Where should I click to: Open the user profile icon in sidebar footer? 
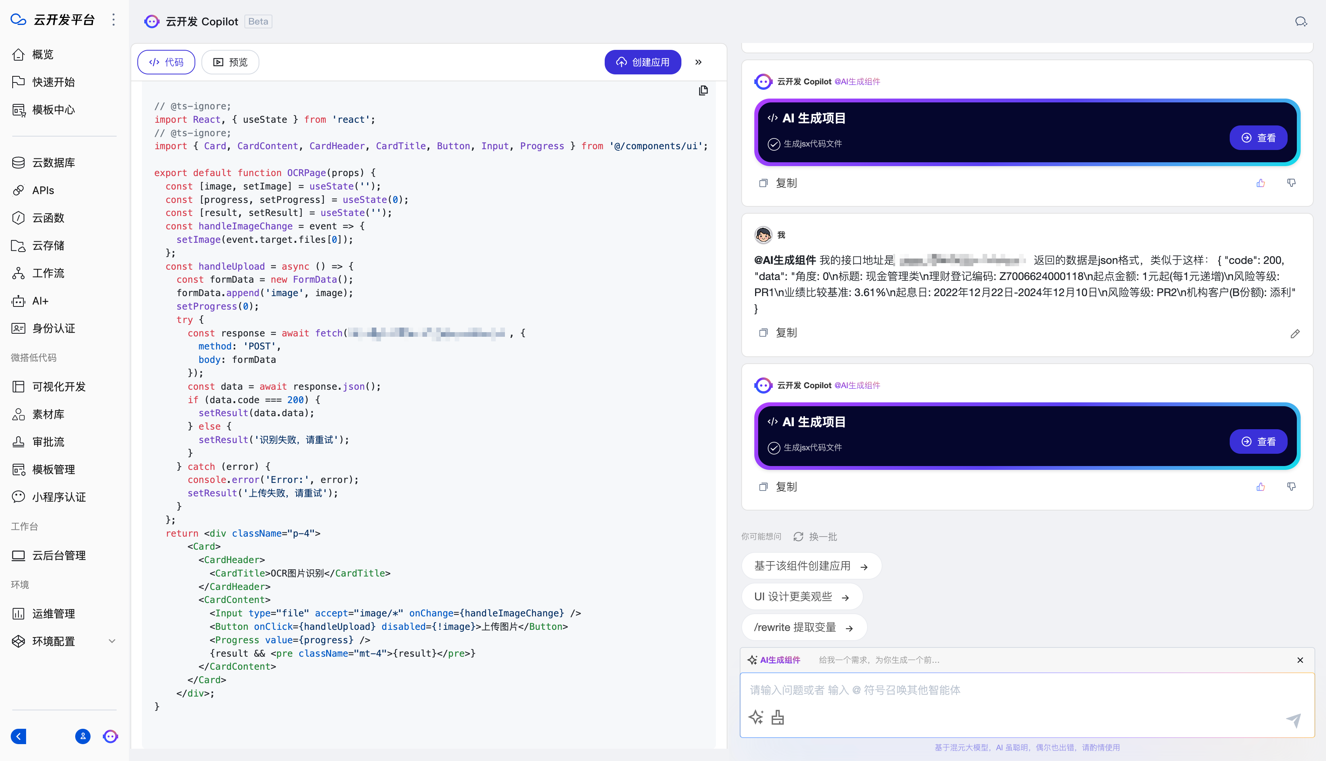(82, 736)
